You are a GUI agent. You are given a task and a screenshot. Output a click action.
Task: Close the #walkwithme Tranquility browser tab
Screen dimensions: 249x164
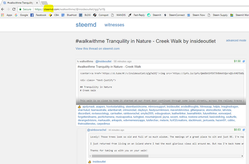click(37, 3)
